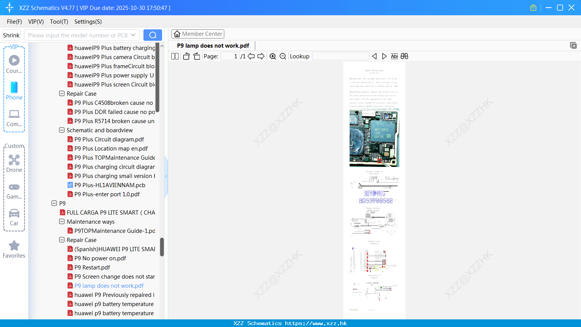Open P9 Plus-HL1AVIENNAM.pcb boardview
This screenshot has width=581, height=327.
coord(110,185)
